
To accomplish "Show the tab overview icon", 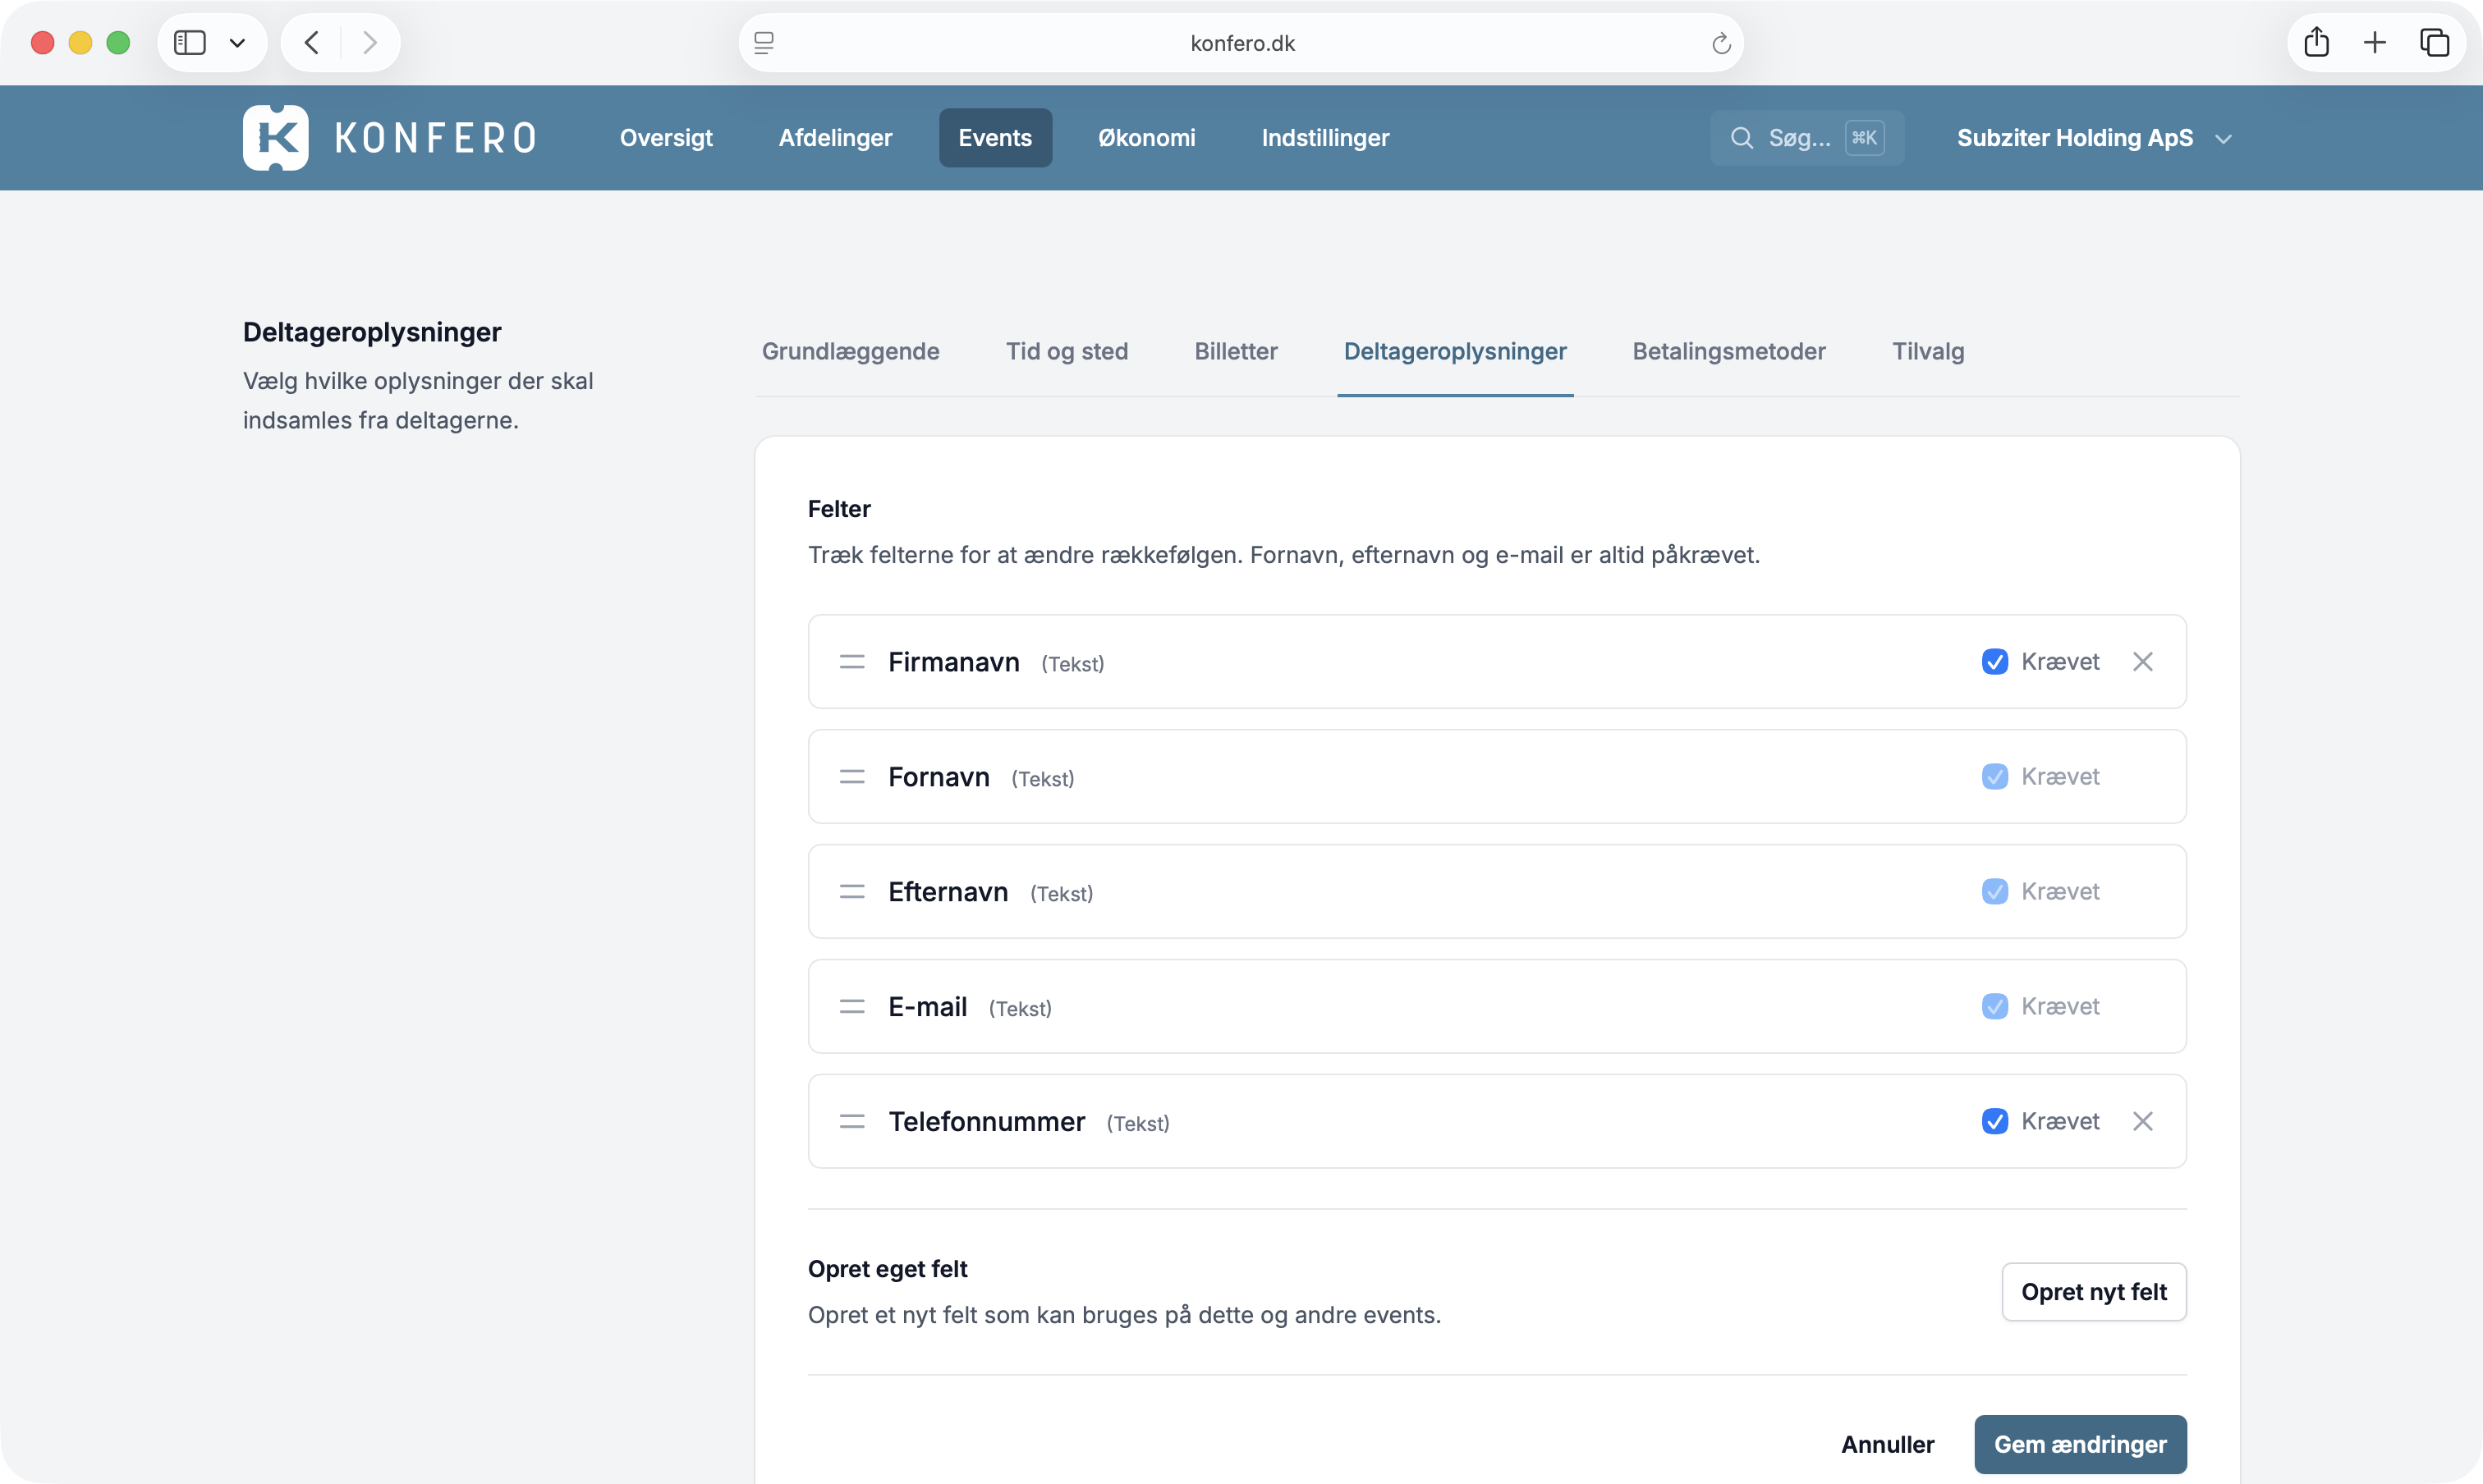I will [2434, 43].
